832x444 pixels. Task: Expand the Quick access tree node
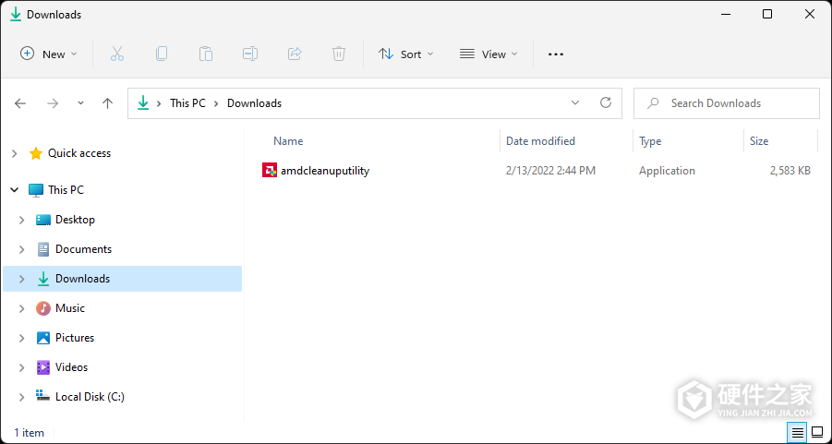15,154
